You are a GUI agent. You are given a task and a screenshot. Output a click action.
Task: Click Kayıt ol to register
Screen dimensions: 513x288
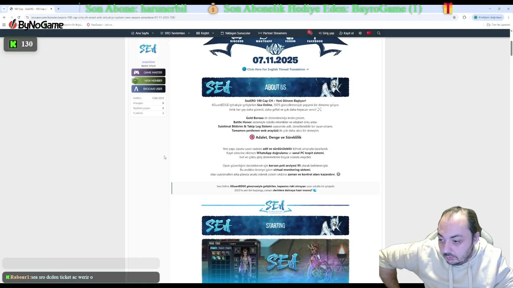click(x=346, y=33)
